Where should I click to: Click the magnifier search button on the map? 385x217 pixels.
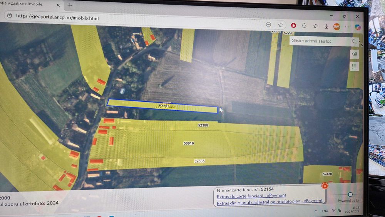(354, 42)
